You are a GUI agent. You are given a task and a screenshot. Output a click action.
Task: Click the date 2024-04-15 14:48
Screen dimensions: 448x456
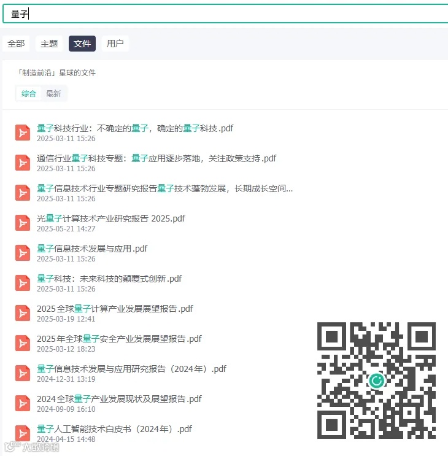coord(66,439)
